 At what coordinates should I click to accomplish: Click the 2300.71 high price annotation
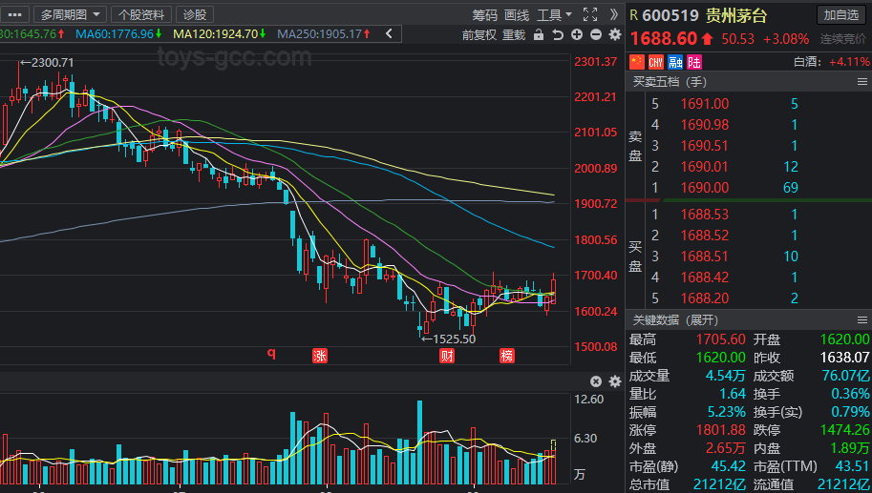pyautogui.click(x=47, y=62)
